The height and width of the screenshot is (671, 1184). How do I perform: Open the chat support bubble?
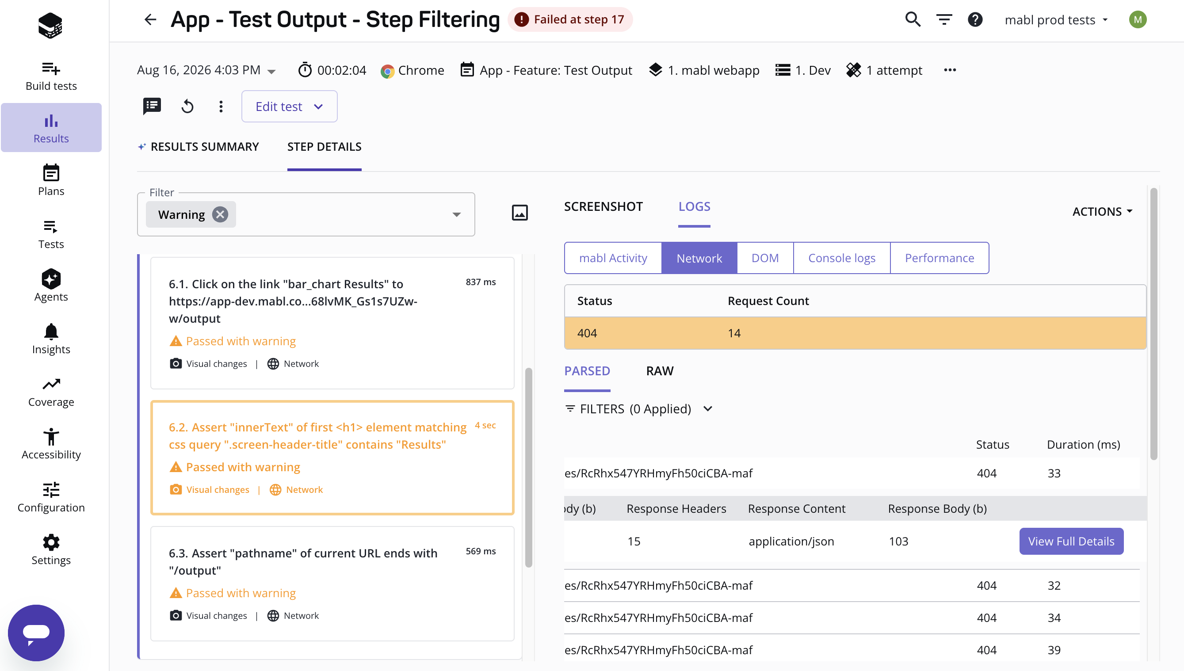(36, 632)
